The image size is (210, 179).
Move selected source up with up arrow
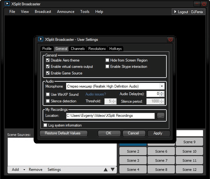click(x=106, y=170)
